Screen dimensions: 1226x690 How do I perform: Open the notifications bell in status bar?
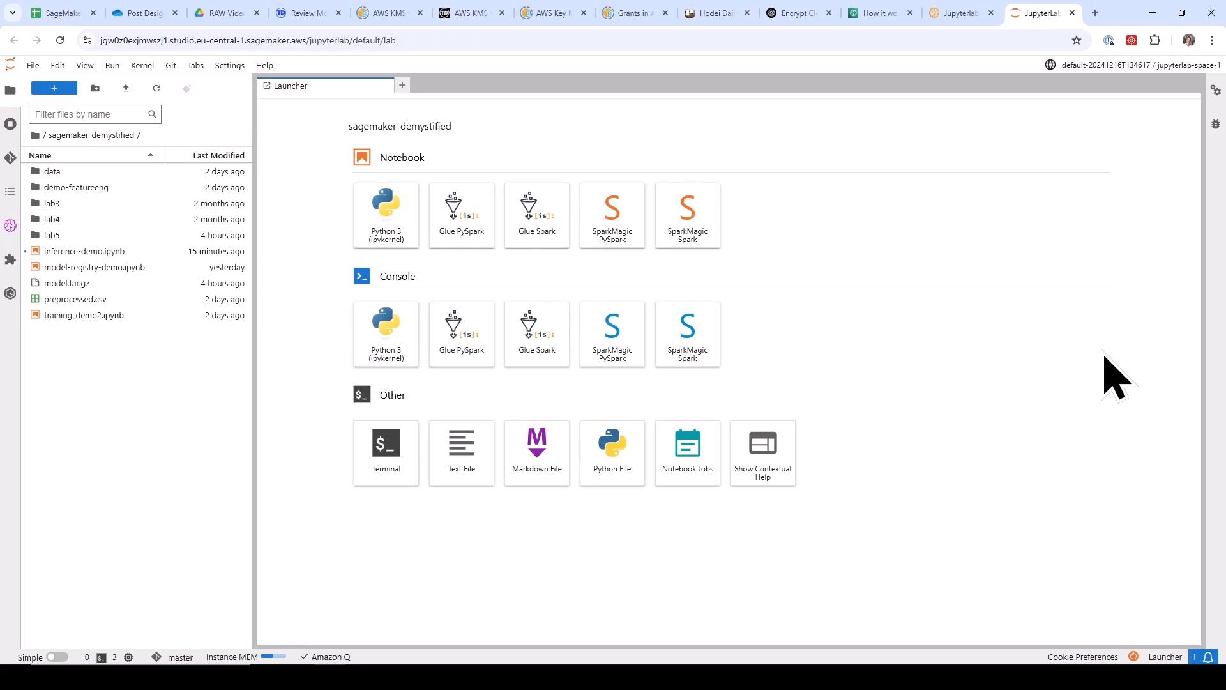(x=1208, y=657)
